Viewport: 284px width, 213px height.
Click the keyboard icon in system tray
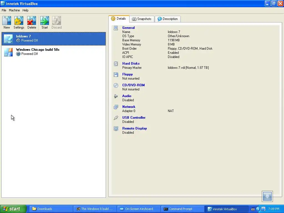(x=253, y=209)
